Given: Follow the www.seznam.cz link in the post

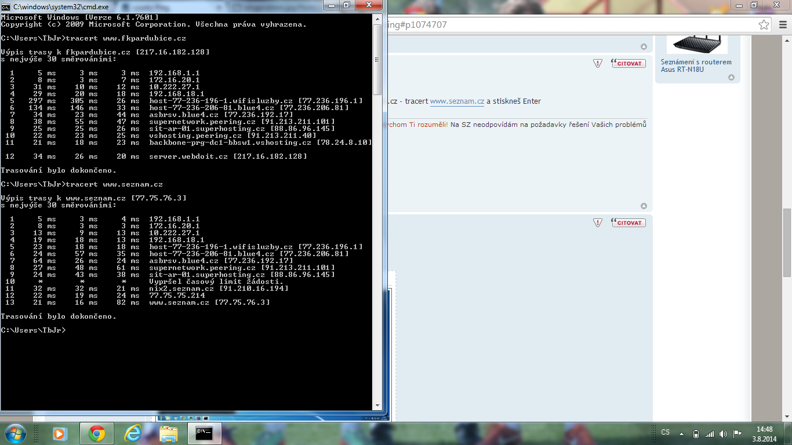Looking at the screenshot, I should click(457, 101).
